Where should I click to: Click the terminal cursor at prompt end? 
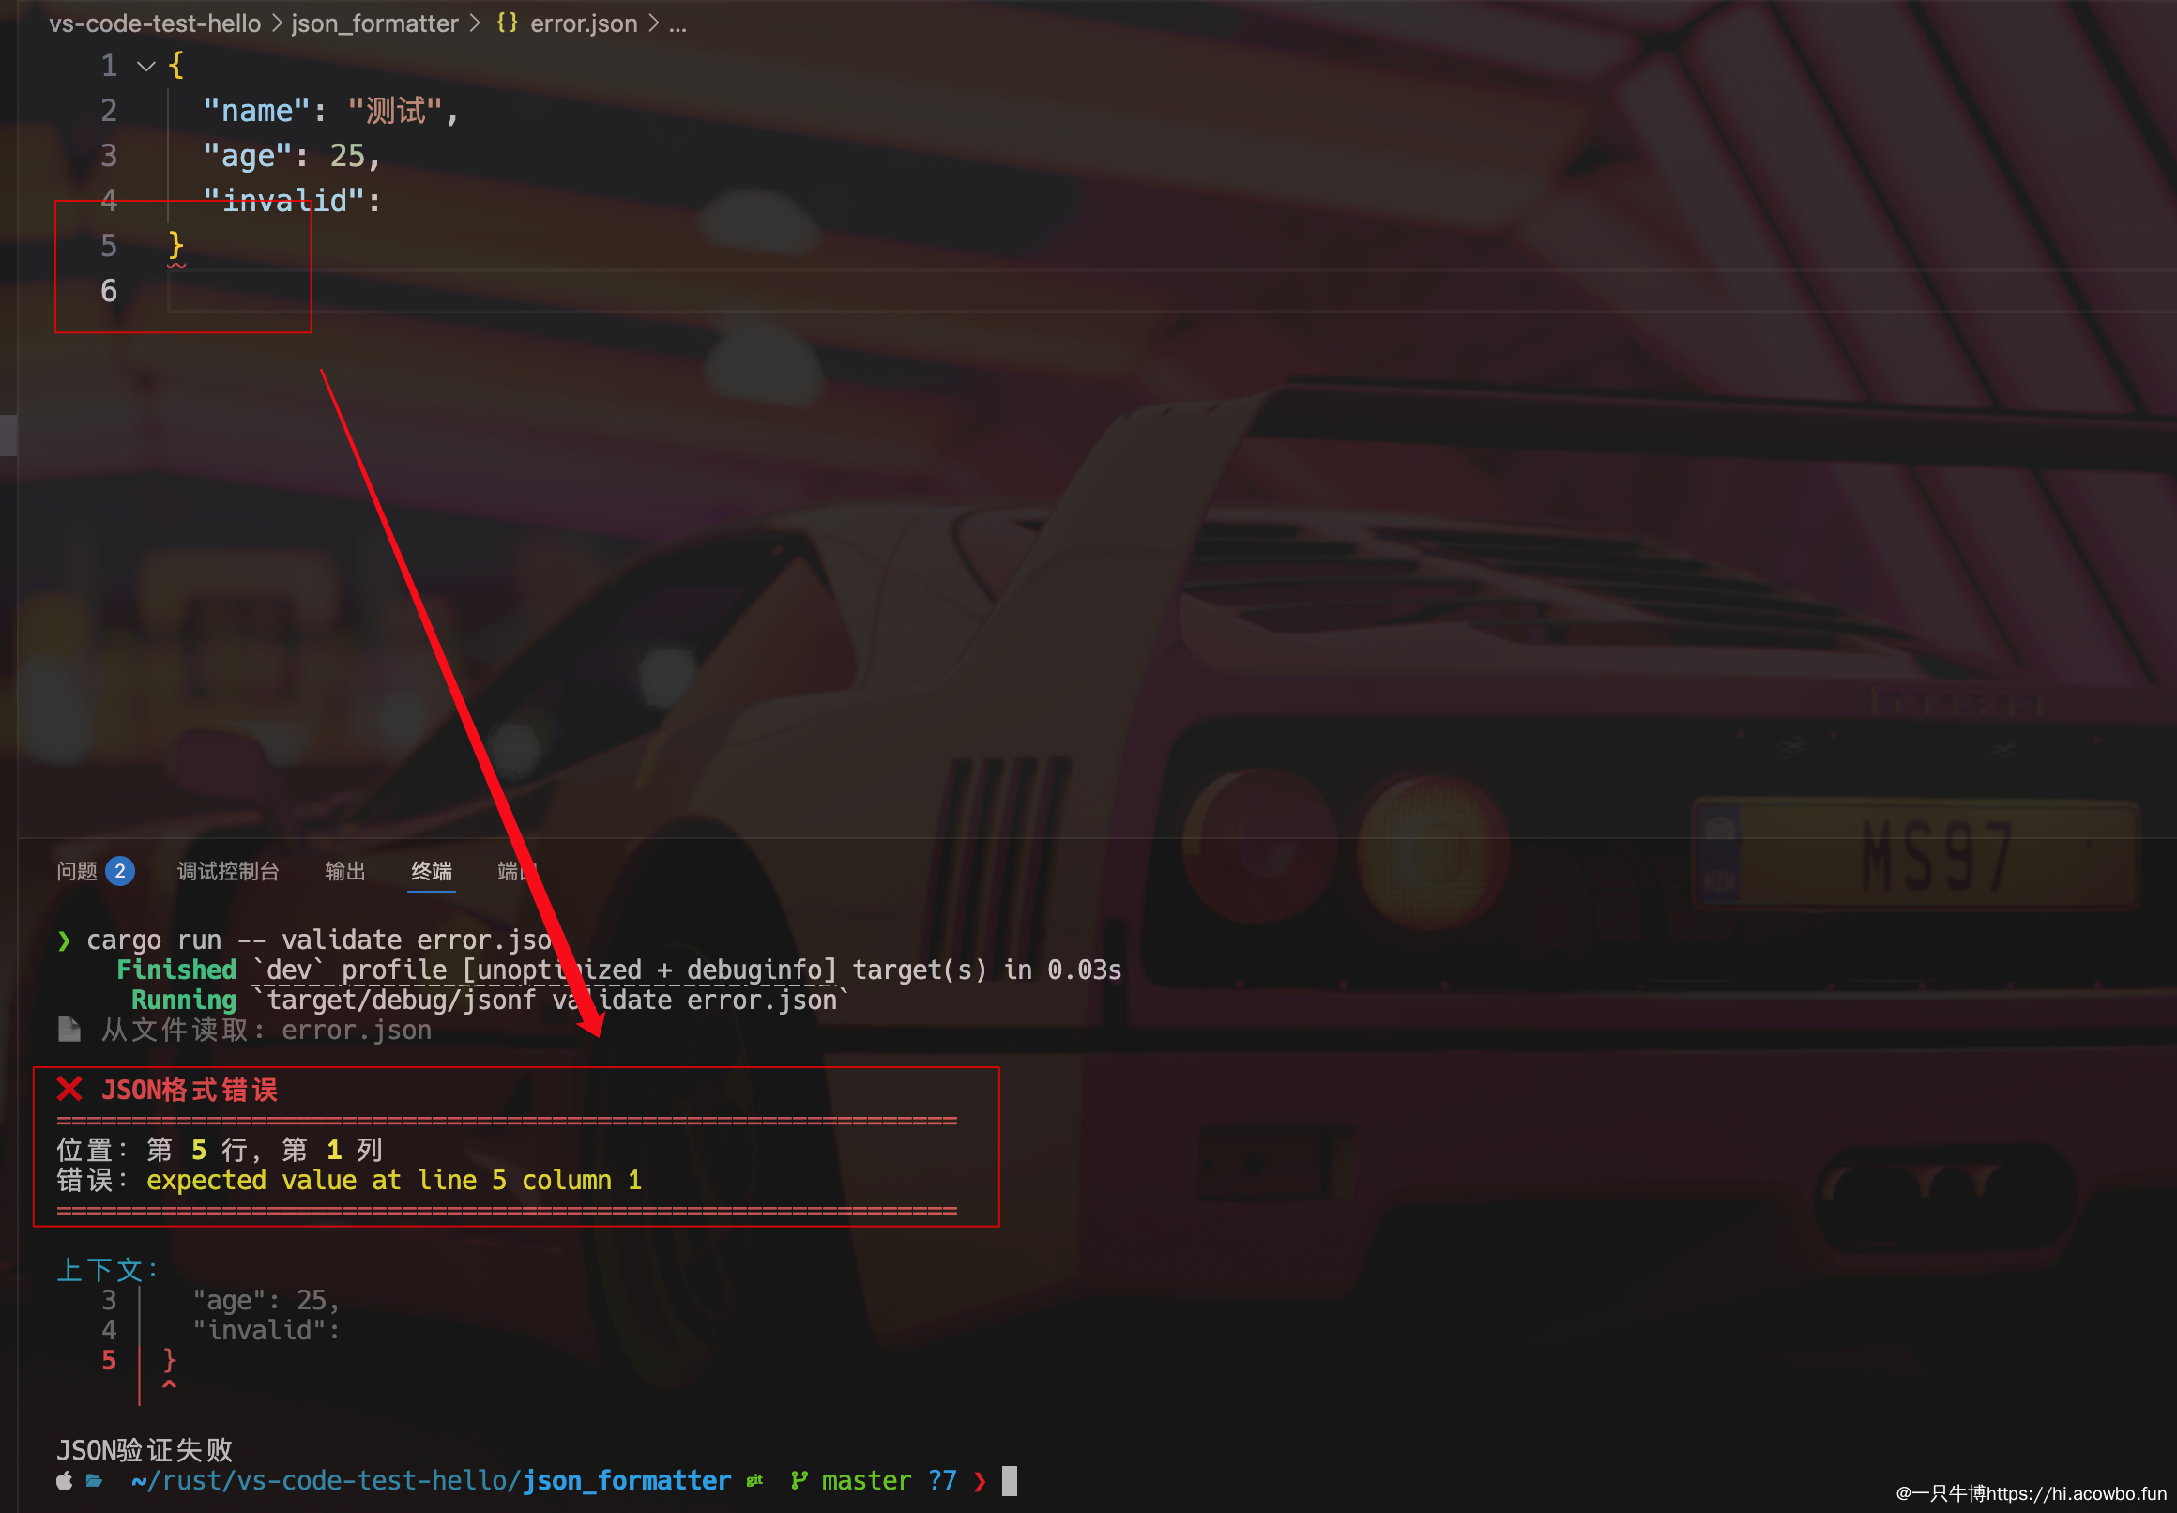(x=1010, y=1481)
